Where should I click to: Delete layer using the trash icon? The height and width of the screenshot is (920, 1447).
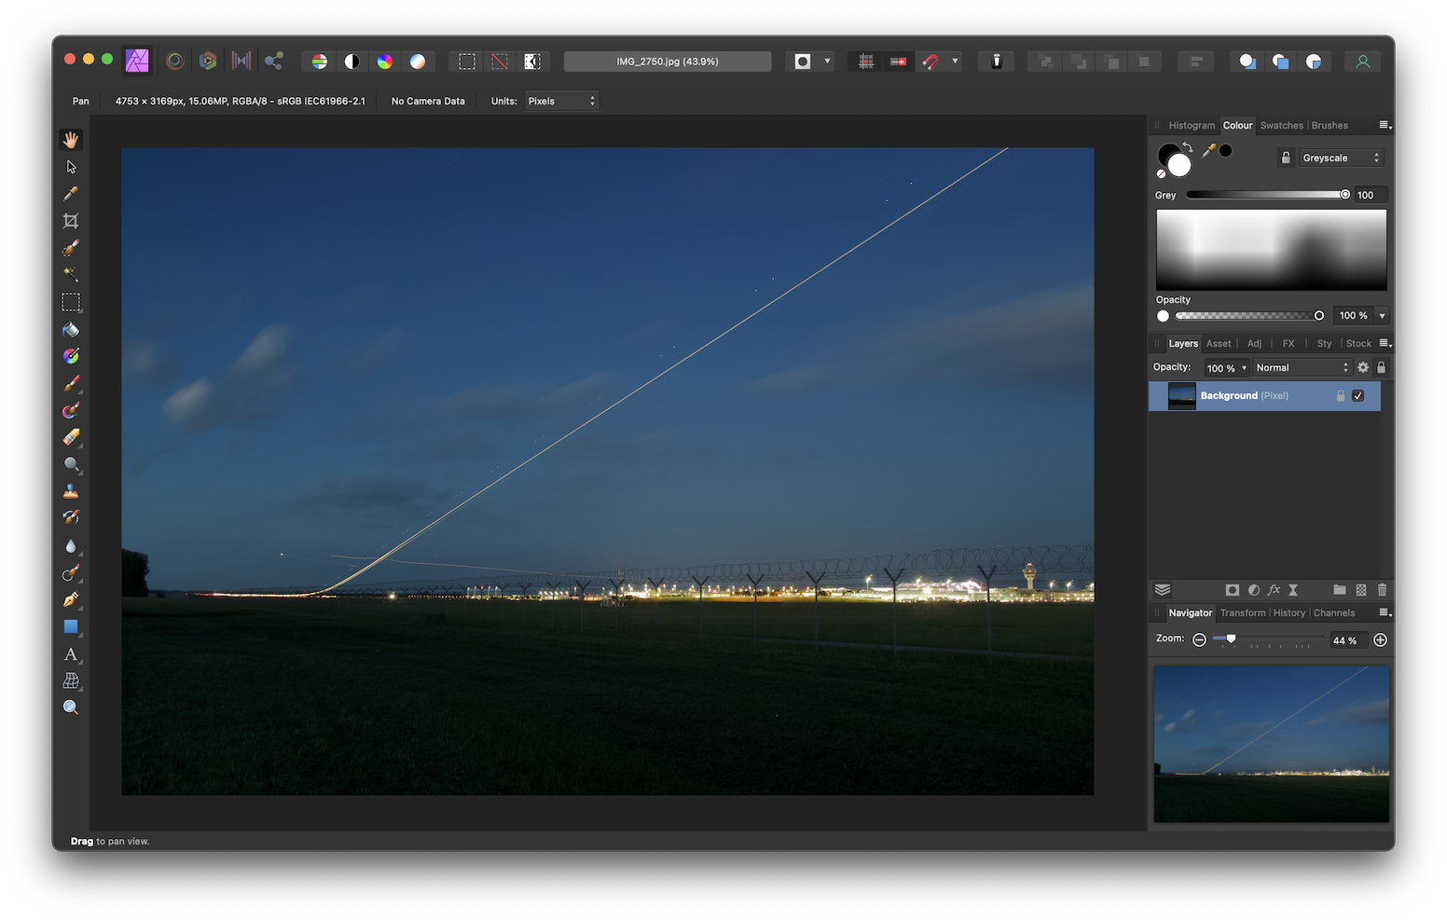(x=1382, y=590)
